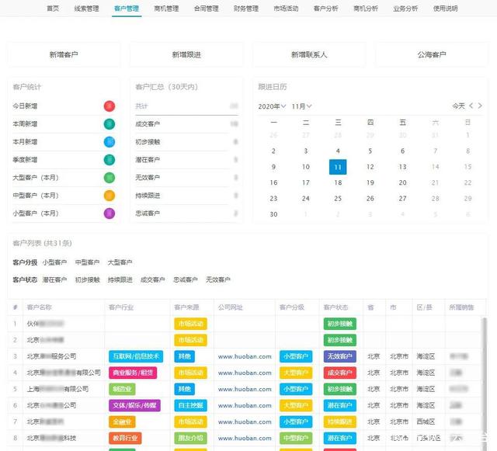Viewport: 497px width, 451px height.
Task: Filter customer list by 潜在客户 status
Action: click(x=54, y=279)
